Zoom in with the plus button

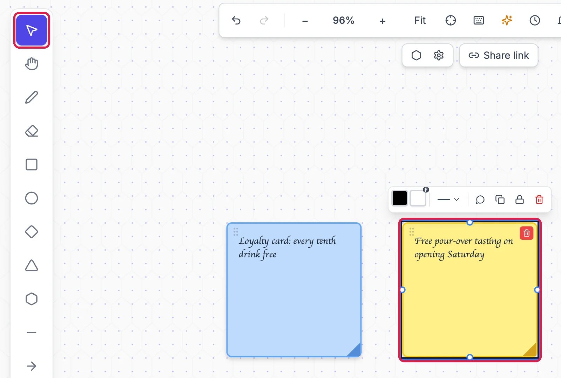coord(383,21)
